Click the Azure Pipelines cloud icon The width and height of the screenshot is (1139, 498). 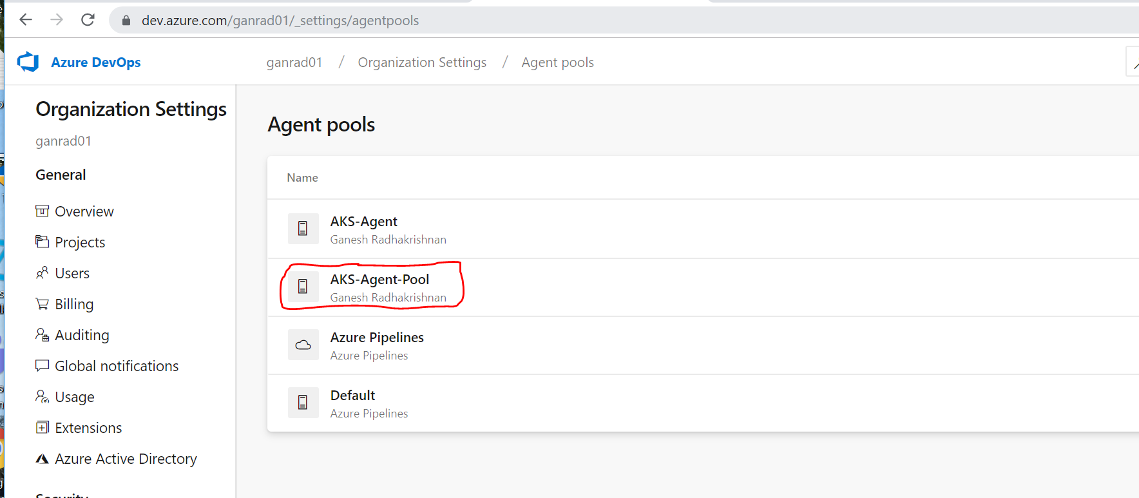tap(303, 345)
